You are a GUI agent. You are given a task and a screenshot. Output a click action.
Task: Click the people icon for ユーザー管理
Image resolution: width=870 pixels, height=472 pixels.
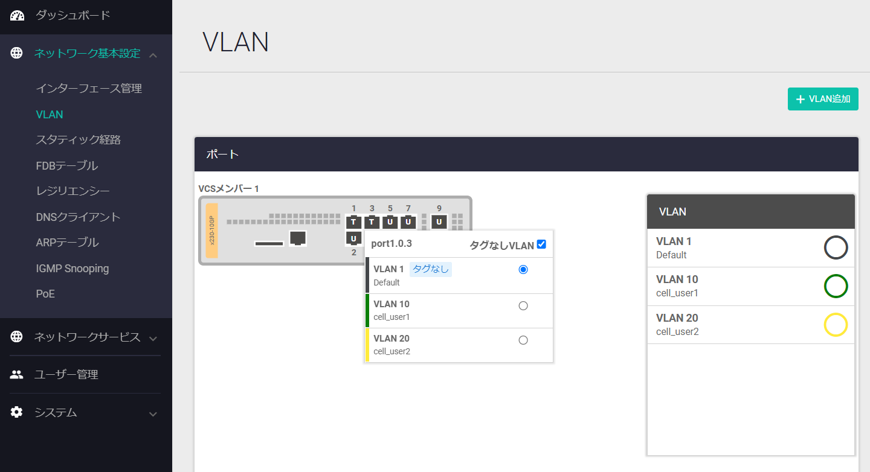click(17, 374)
